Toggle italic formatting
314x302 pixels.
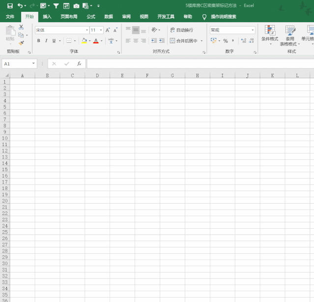point(46,41)
